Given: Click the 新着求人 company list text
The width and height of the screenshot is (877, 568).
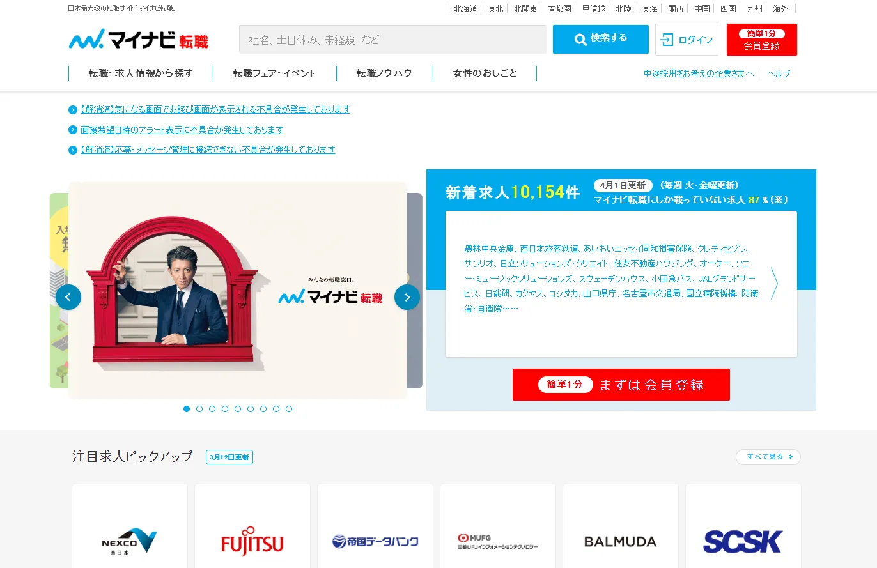Looking at the screenshot, I should click(x=611, y=279).
